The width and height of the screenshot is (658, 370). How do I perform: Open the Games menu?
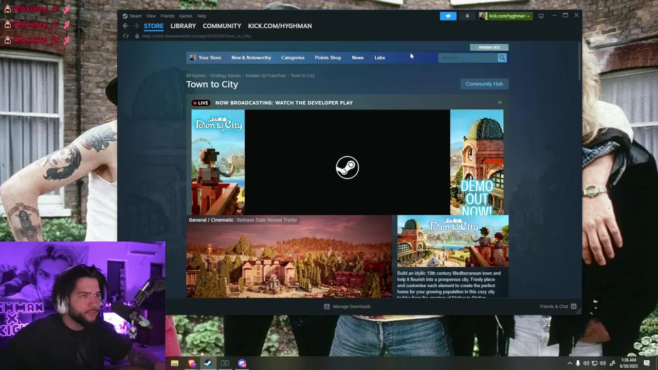coord(186,16)
